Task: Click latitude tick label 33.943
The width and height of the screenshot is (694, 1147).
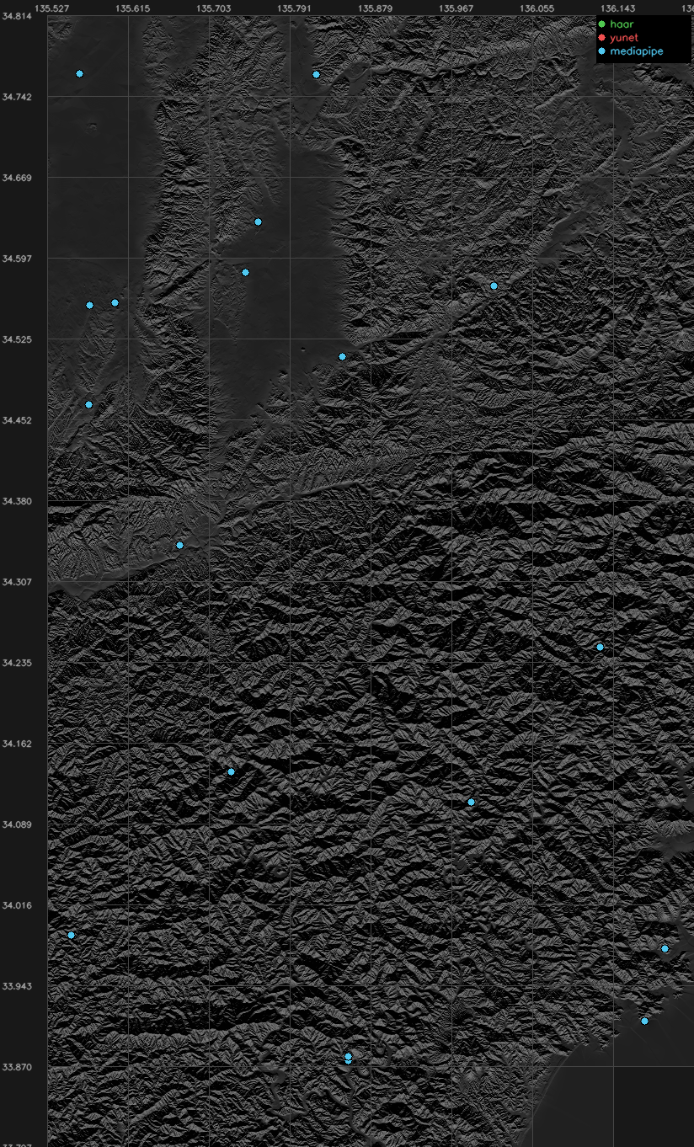Action: coord(16,986)
